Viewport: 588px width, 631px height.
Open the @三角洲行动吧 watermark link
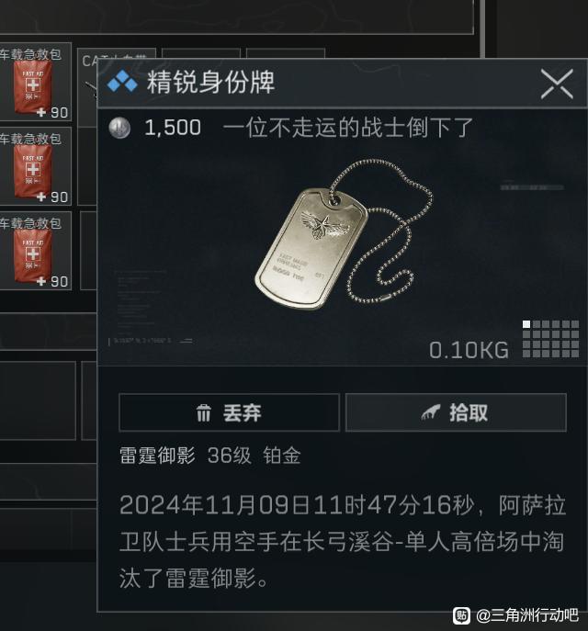(527, 615)
